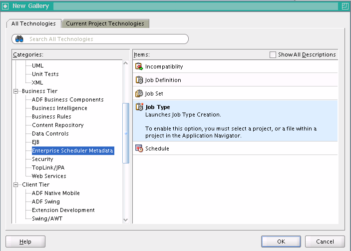Image resolution: width=351 pixels, height=251 pixels.
Task: Select the Job Set item label
Action: pyautogui.click(x=154, y=93)
